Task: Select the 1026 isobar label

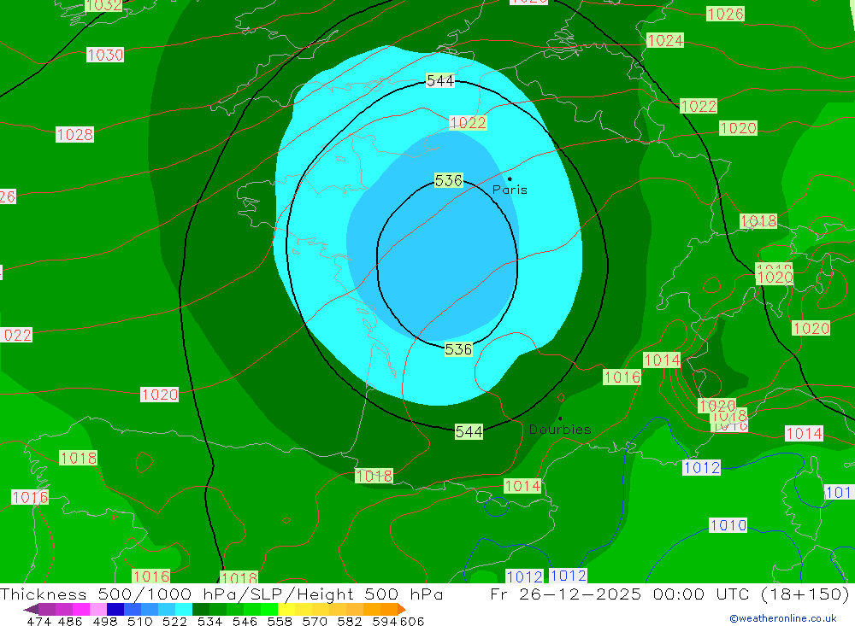Action: click(x=725, y=14)
